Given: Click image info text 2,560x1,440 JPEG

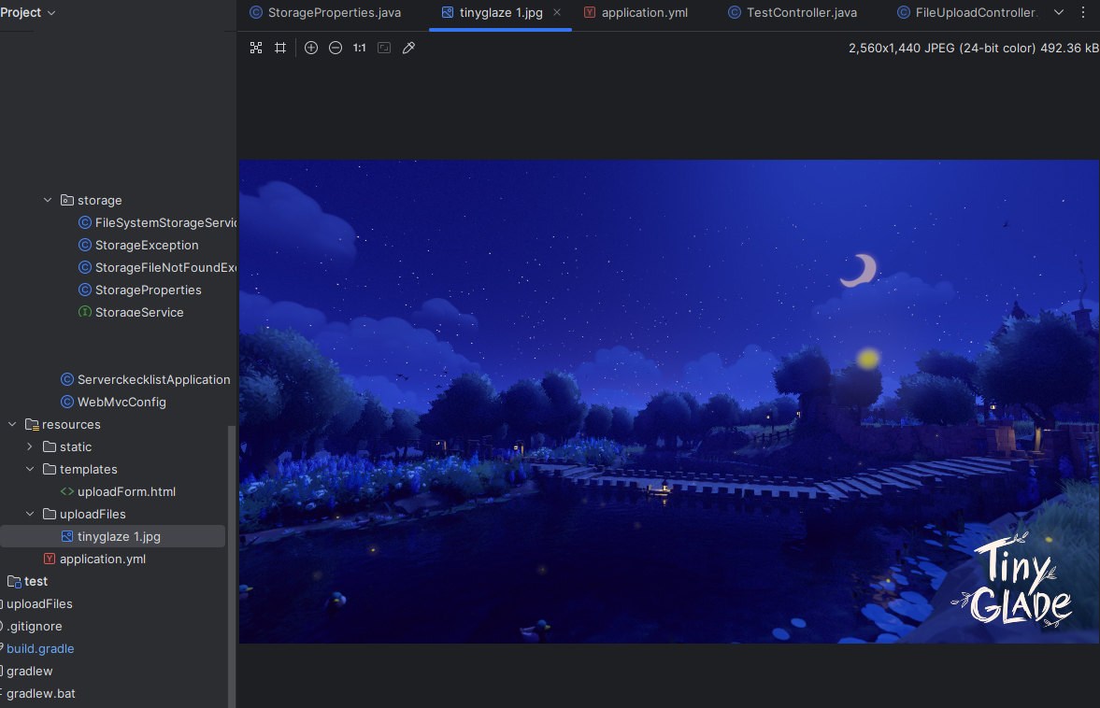Looking at the screenshot, I should coord(973,48).
